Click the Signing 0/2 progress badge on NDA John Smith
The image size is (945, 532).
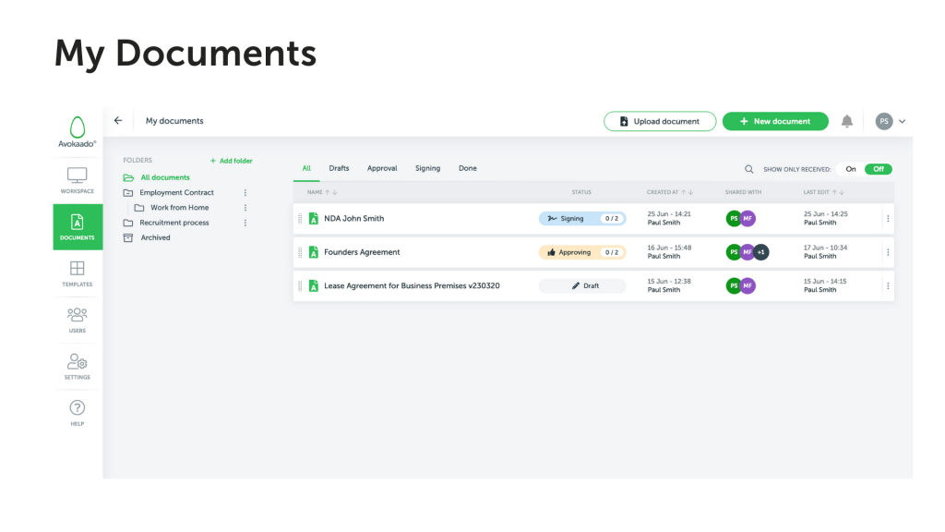(x=582, y=218)
